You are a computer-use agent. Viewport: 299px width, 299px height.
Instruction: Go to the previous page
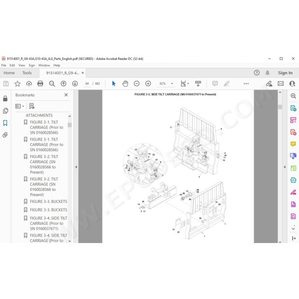63,84
